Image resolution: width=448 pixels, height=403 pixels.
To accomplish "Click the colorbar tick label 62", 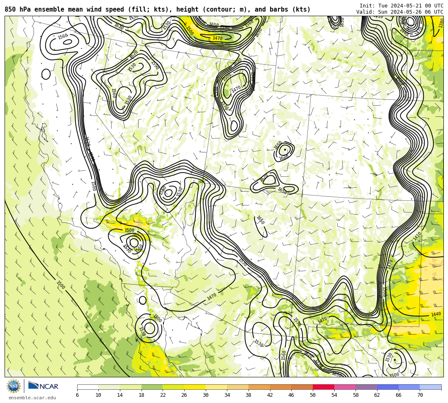I will tap(377, 395).
